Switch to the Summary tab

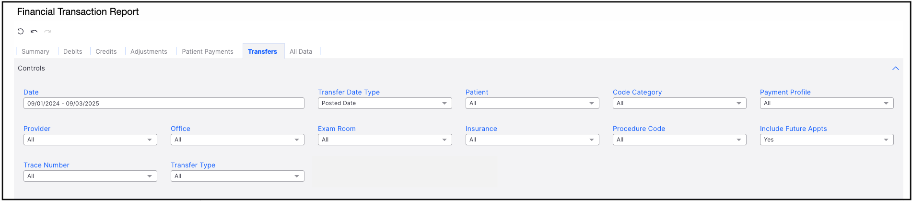[35, 51]
